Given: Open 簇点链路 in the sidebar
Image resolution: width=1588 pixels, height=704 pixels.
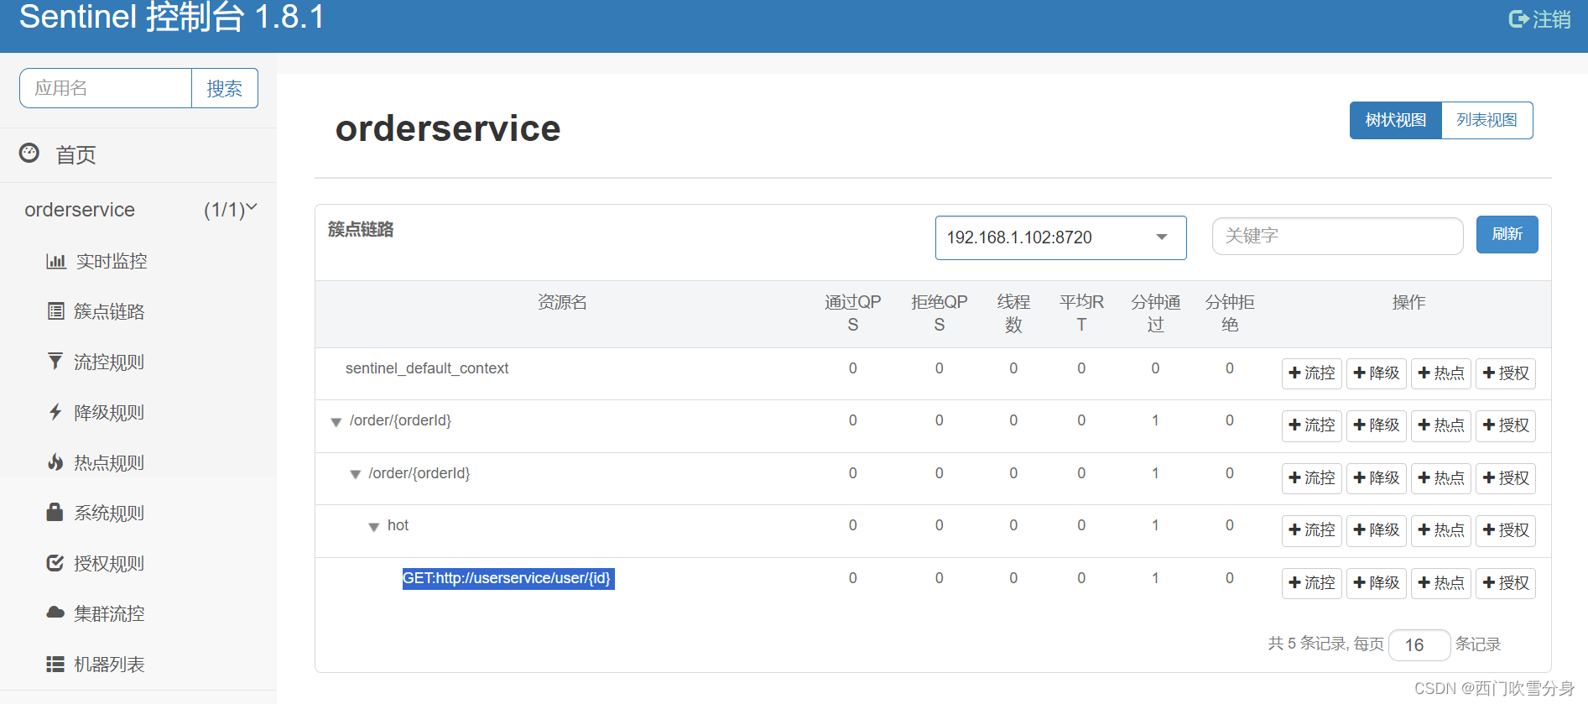Looking at the screenshot, I should coord(109,311).
